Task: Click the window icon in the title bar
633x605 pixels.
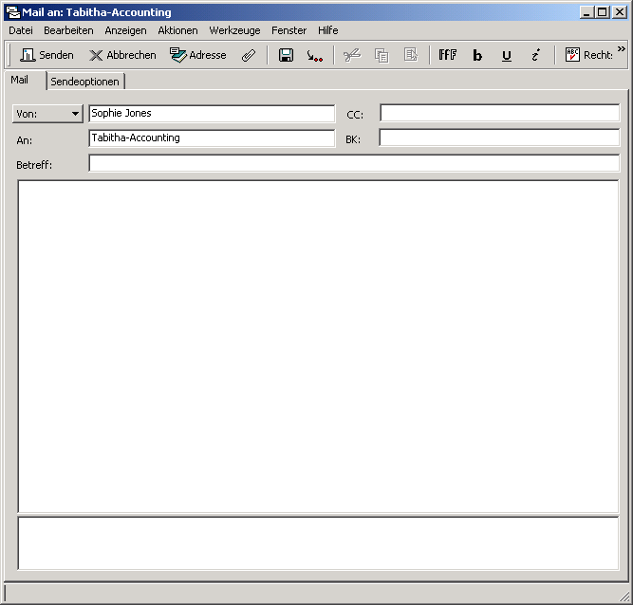Action: [x=13, y=12]
